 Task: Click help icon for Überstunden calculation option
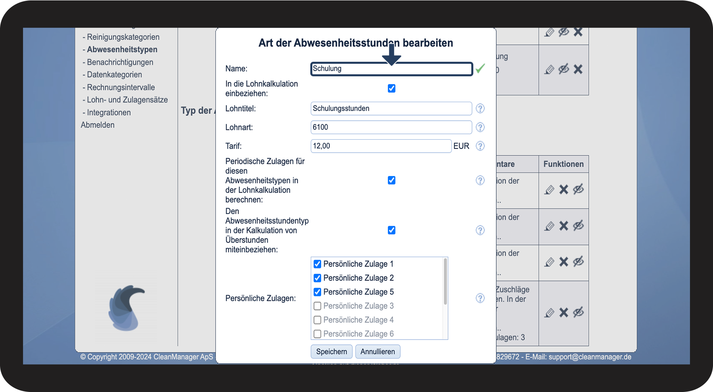pos(480,231)
